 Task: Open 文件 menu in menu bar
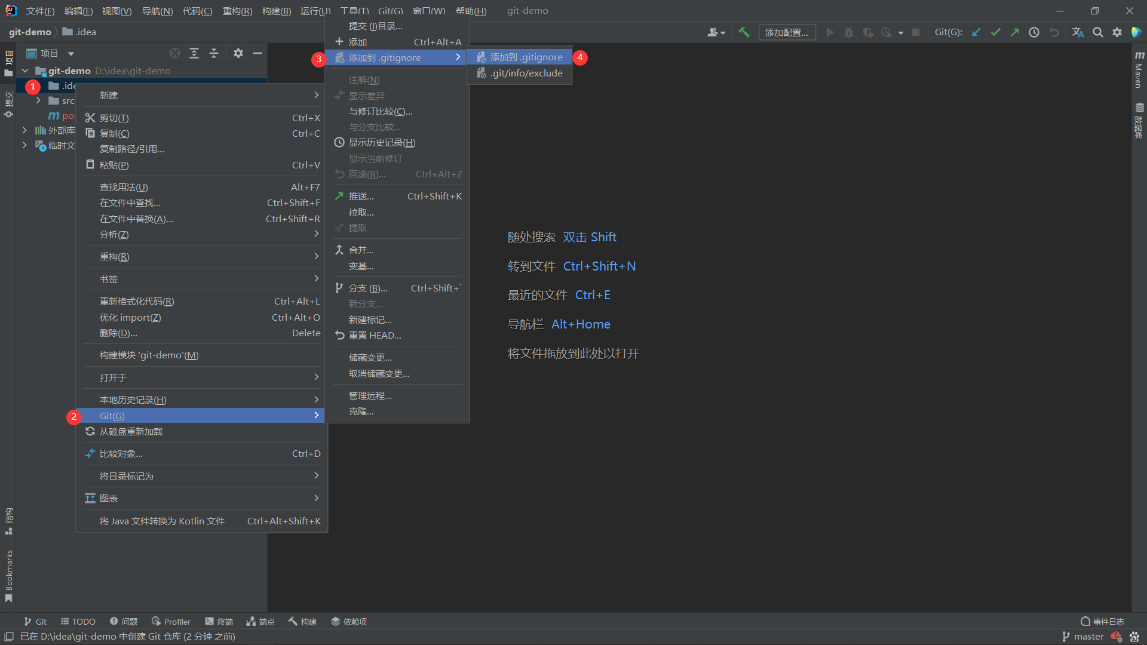tap(40, 11)
